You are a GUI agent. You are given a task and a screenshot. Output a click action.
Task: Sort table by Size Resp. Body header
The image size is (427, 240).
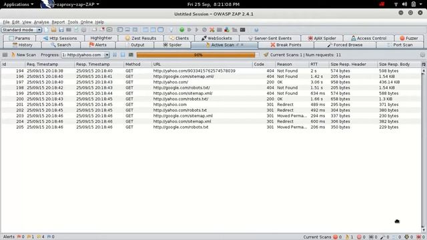(400, 64)
